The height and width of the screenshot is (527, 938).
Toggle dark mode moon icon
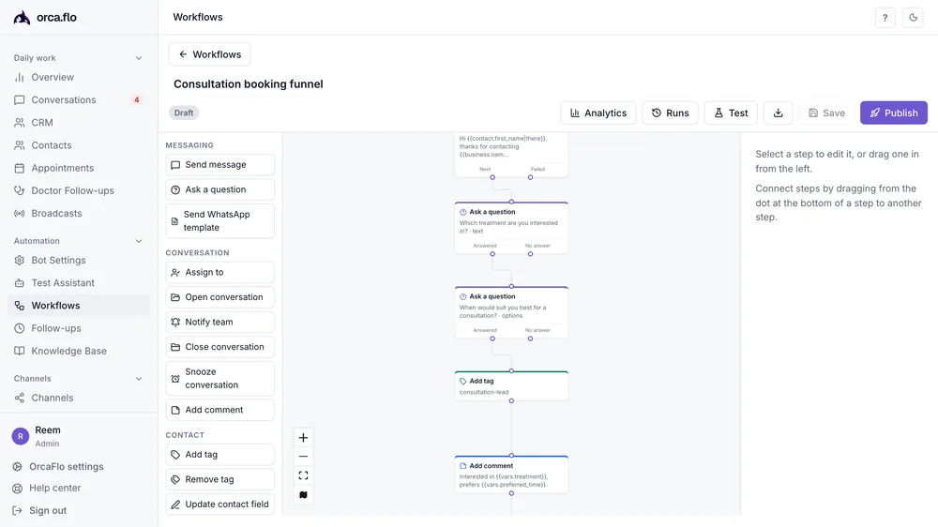tap(913, 17)
